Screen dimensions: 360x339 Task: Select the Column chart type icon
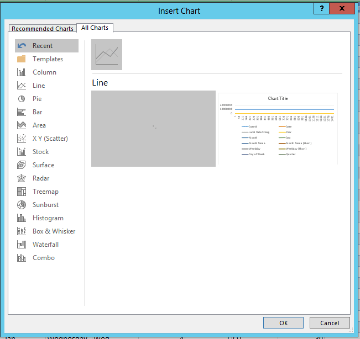(x=22, y=72)
